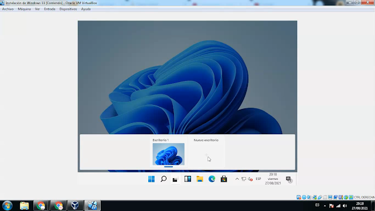The width and height of the screenshot is (375, 211).
Task: Open the Windows 11 Start button in the guest
Action: pos(151,179)
